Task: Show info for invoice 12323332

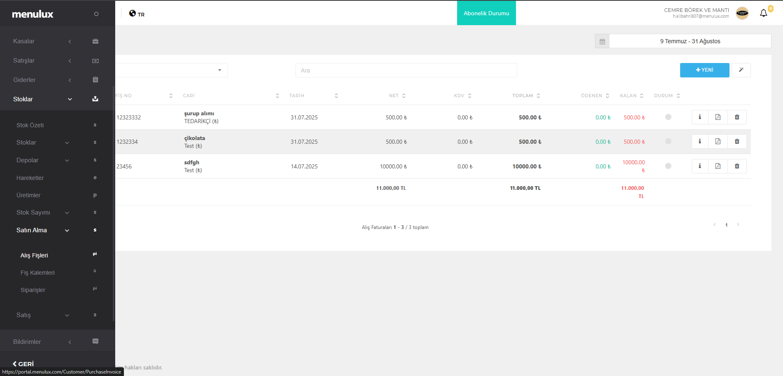Action: (x=700, y=117)
